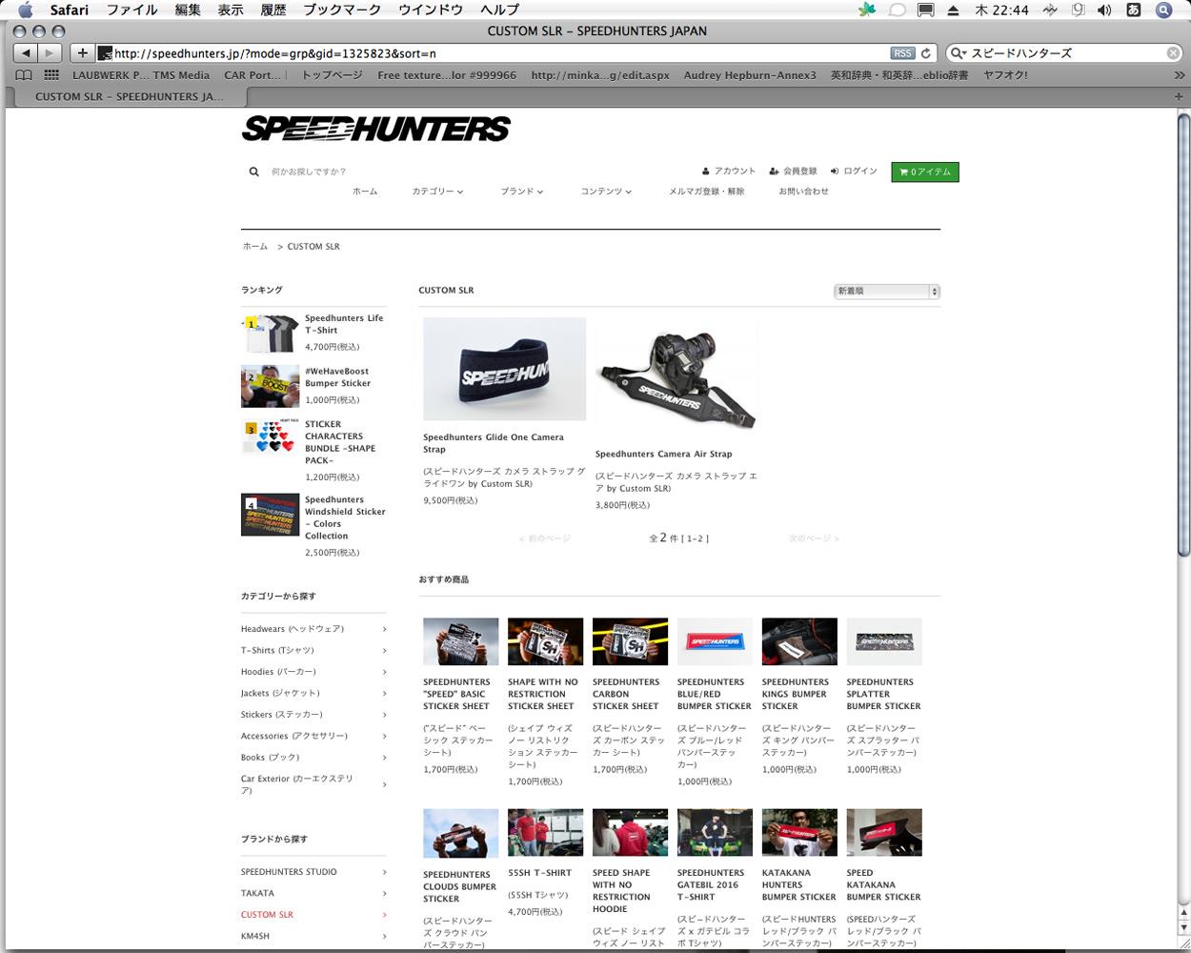Open Spotlight search in the menu bar
Screen dimensions: 1191x953
pos(1164,10)
